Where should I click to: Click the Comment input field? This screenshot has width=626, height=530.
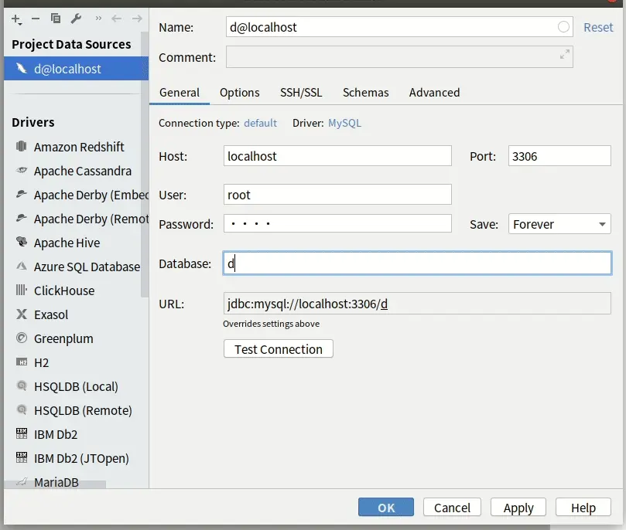(x=399, y=56)
